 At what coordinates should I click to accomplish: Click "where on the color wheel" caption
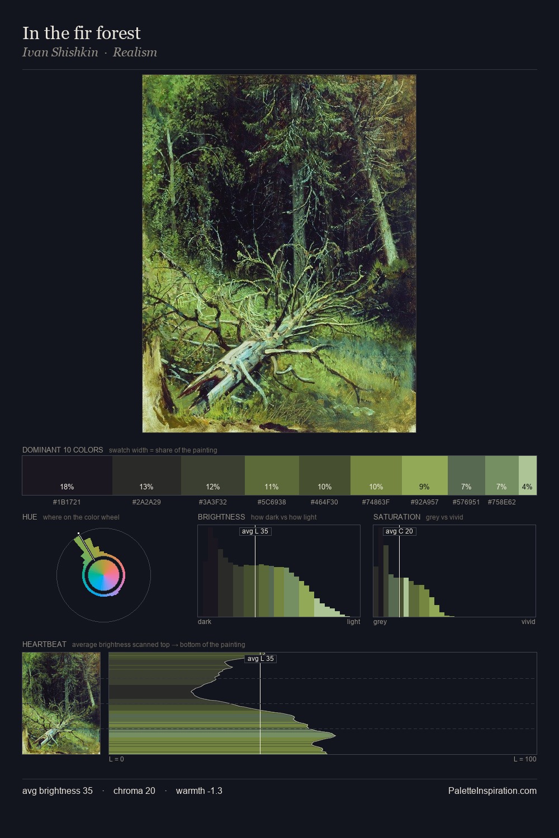point(81,517)
